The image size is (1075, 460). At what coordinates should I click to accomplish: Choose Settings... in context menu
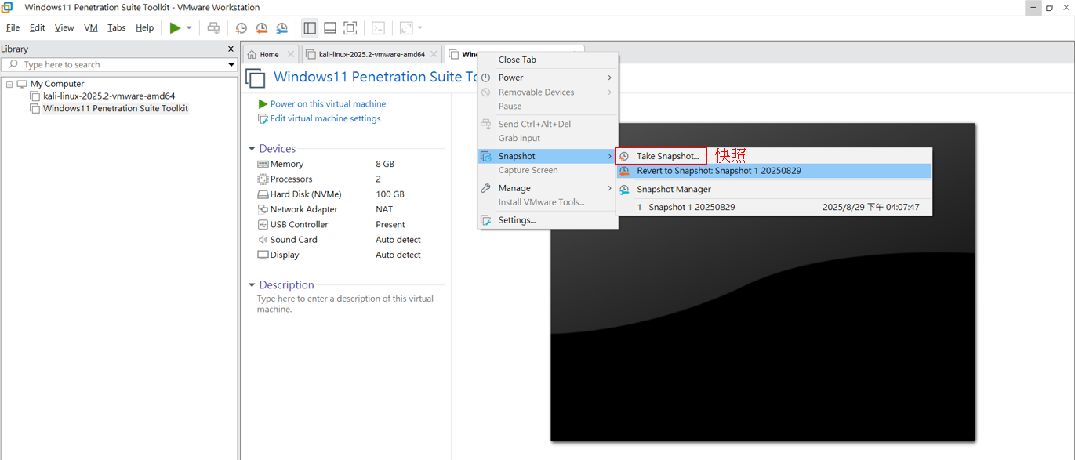[547, 220]
